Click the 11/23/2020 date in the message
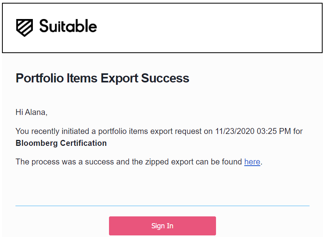 click(235, 131)
